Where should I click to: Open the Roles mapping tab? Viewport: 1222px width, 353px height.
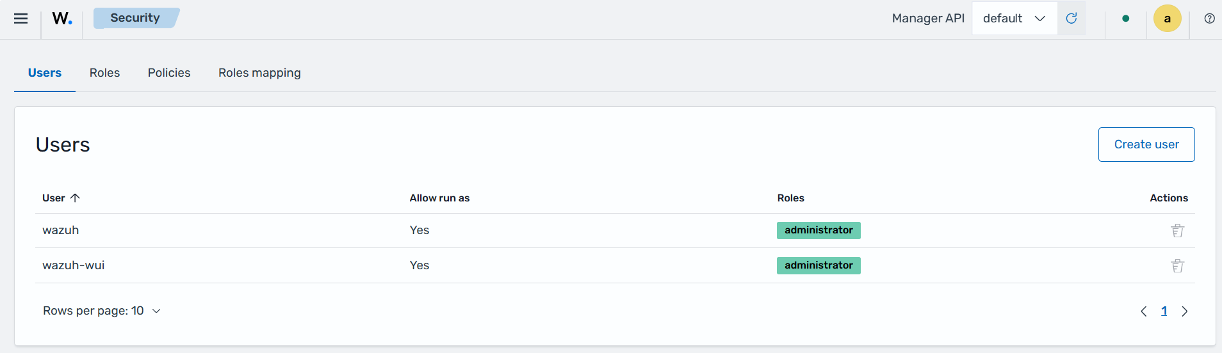pyautogui.click(x=259, y=73)
